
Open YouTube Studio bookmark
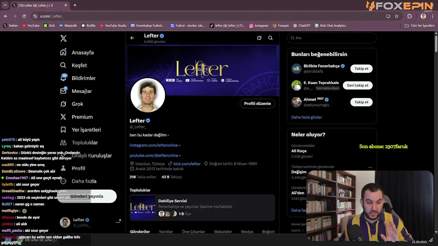click(113, 26)
